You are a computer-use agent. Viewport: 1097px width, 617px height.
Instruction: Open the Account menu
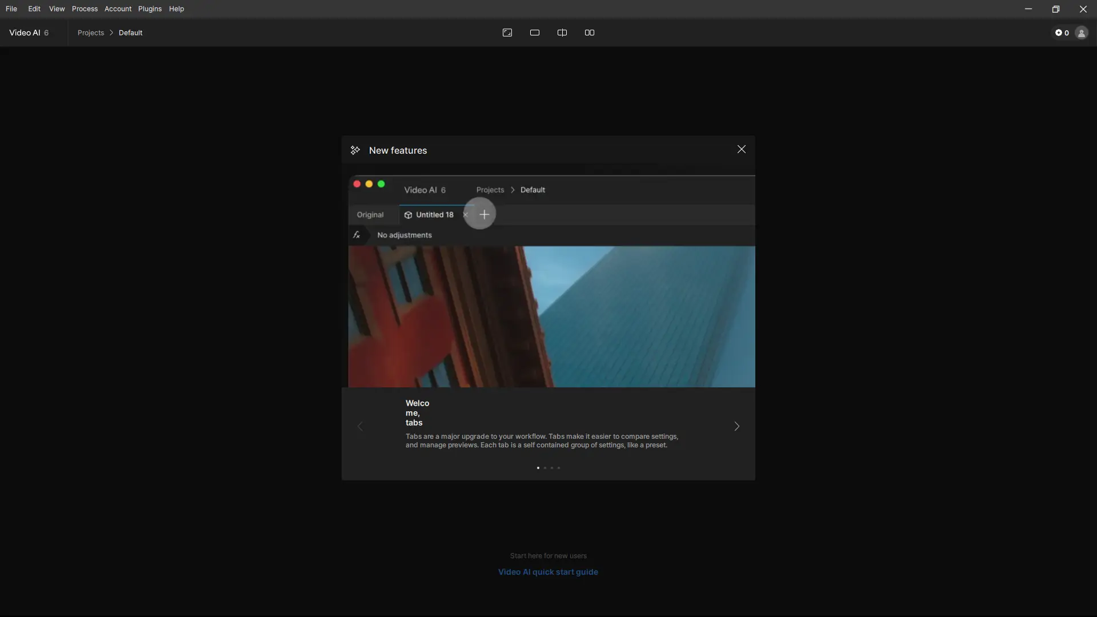pos(118,9)
